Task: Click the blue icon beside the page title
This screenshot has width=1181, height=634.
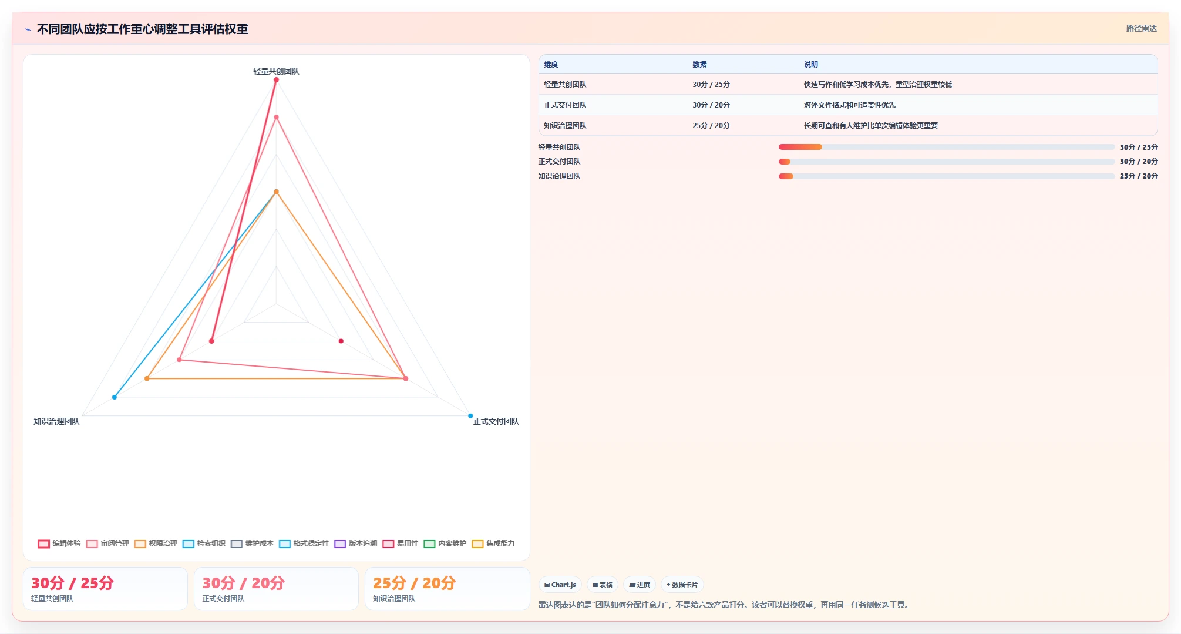Action: click(28, 29)
